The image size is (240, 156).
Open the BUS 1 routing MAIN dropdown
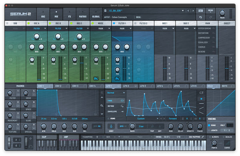click(165, 29)
